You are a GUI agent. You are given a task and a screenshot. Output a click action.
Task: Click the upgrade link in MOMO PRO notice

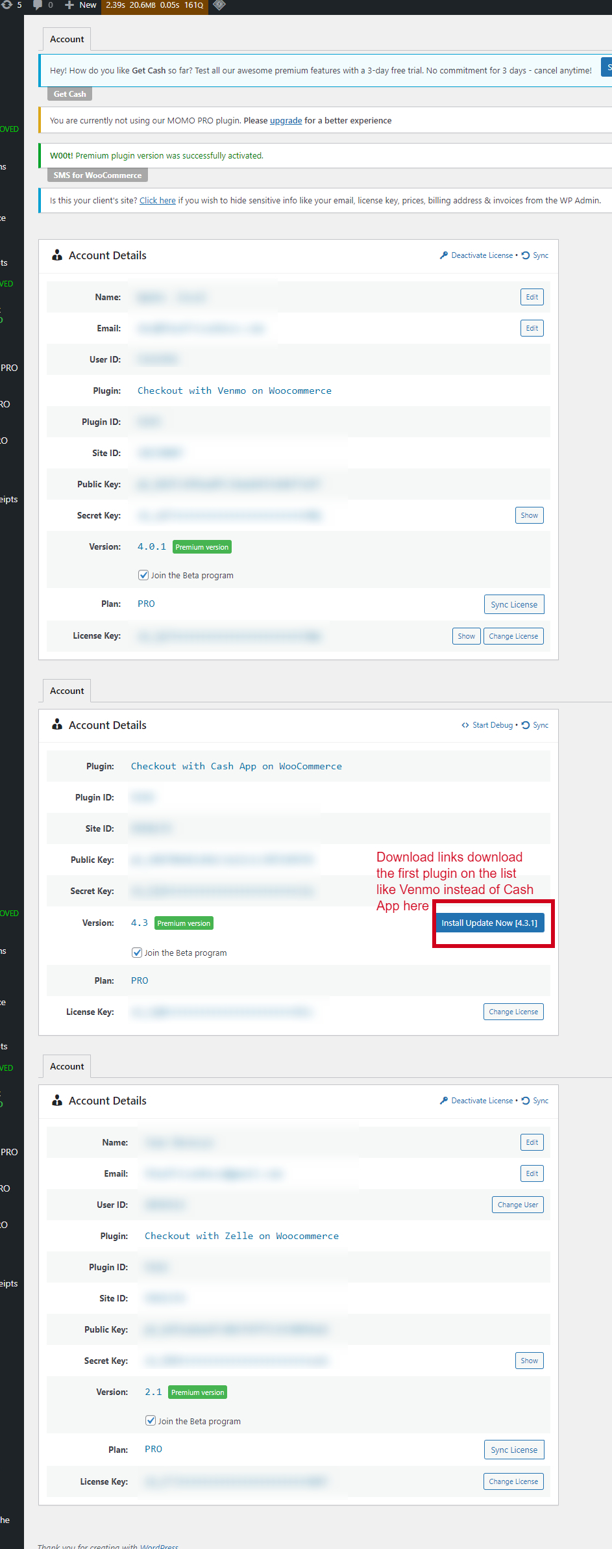[x=286, y=121]
